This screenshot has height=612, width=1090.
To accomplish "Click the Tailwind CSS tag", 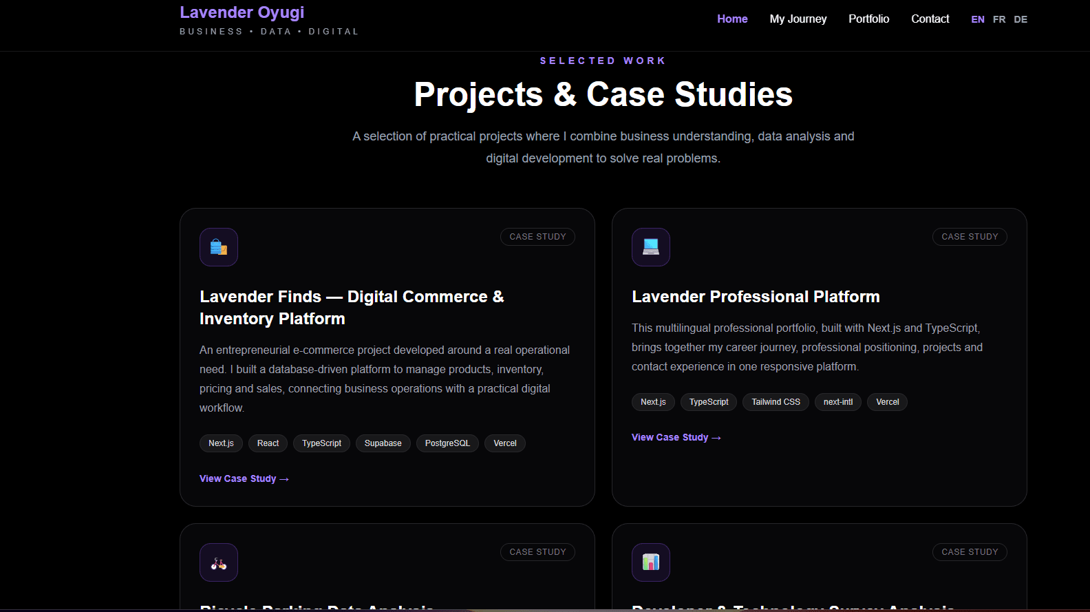I will pos(776,402).
